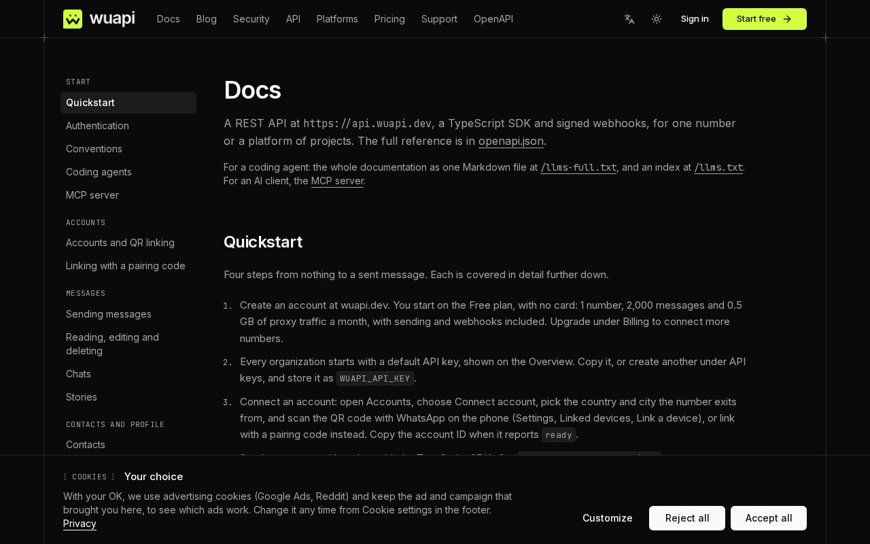Open the Authentication sidebar page
The width and height of the screenshot is (870, 544).
click(128, 126)
